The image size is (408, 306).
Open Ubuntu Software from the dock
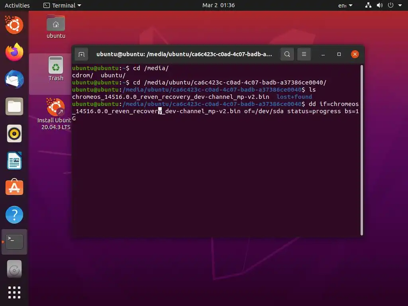coord(14,187)
